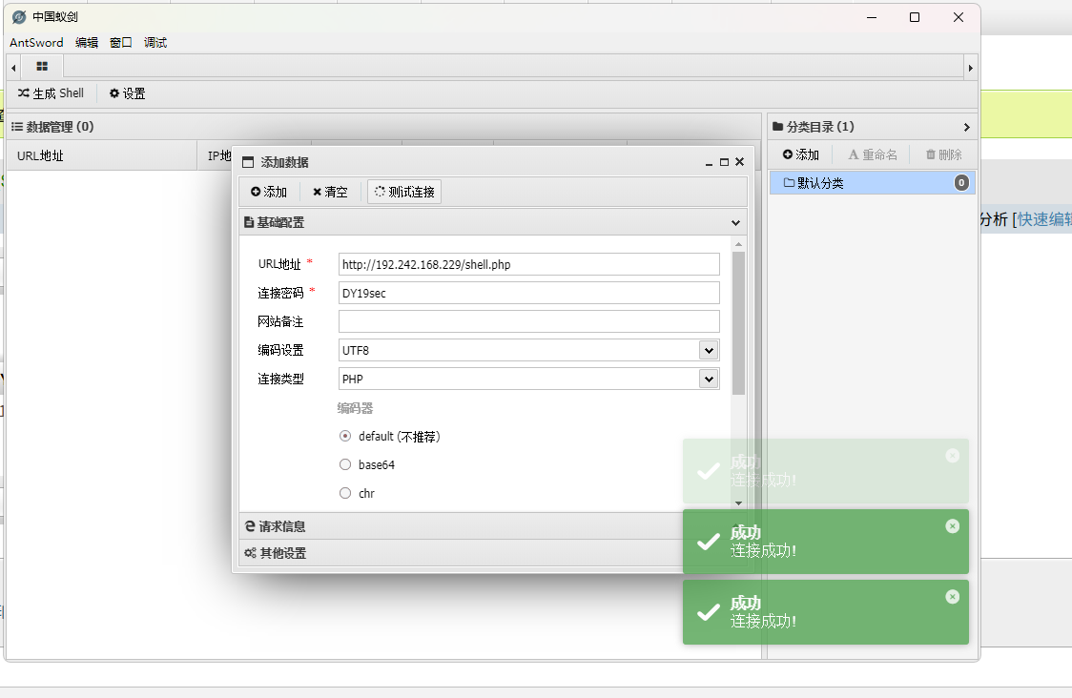The image size is (1072, 698).
Task: Click into the 网站备注 input field
Action: coord(528,321)
